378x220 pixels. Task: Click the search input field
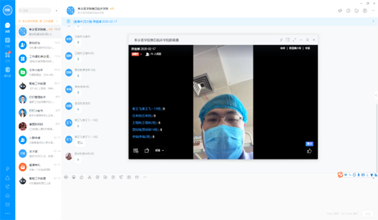coord(35,10)
